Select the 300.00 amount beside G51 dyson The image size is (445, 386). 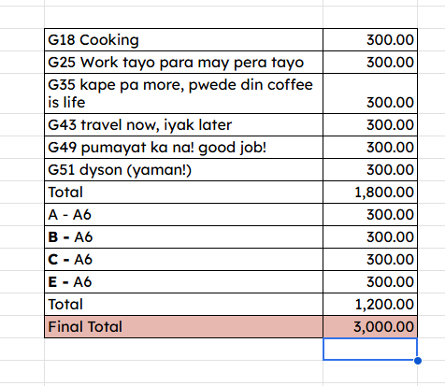point(370,170)
